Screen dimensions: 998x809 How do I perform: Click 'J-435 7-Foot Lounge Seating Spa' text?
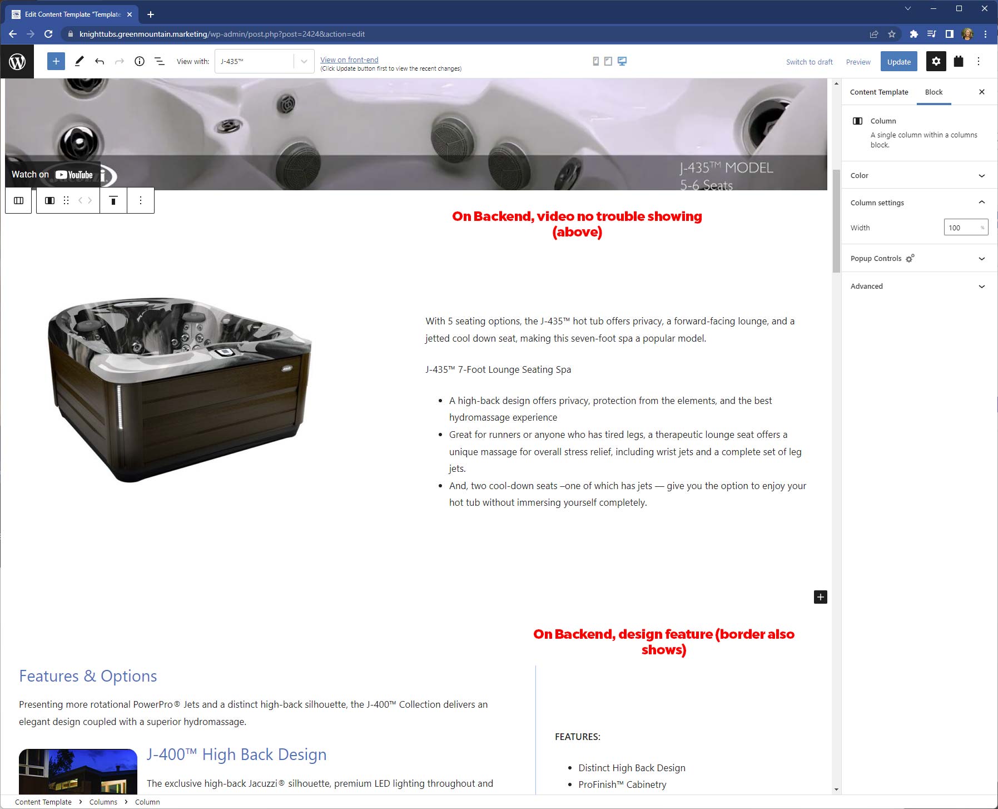click(498, 369)
